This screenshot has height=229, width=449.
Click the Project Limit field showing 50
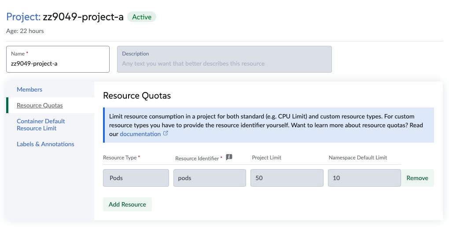[287, 178]
